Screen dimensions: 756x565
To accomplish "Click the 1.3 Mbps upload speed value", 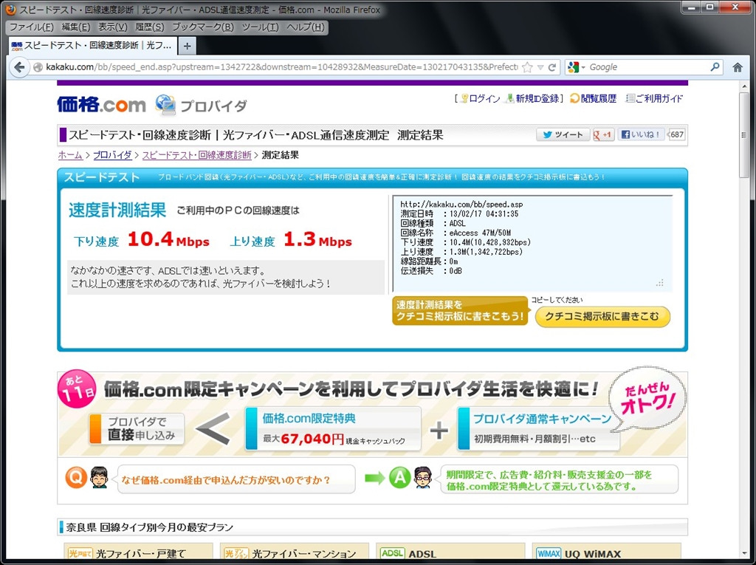I will [x=317, y=239].
